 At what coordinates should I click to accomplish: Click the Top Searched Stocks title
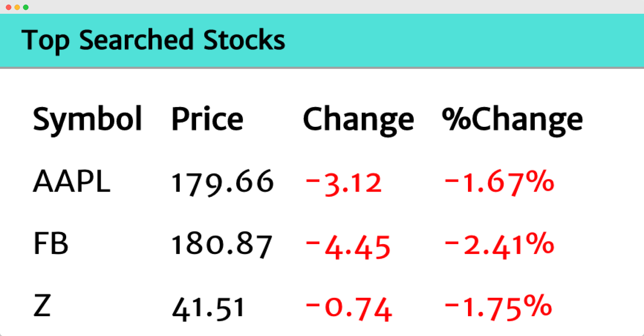pyautogui.click(x=153, y=40)
